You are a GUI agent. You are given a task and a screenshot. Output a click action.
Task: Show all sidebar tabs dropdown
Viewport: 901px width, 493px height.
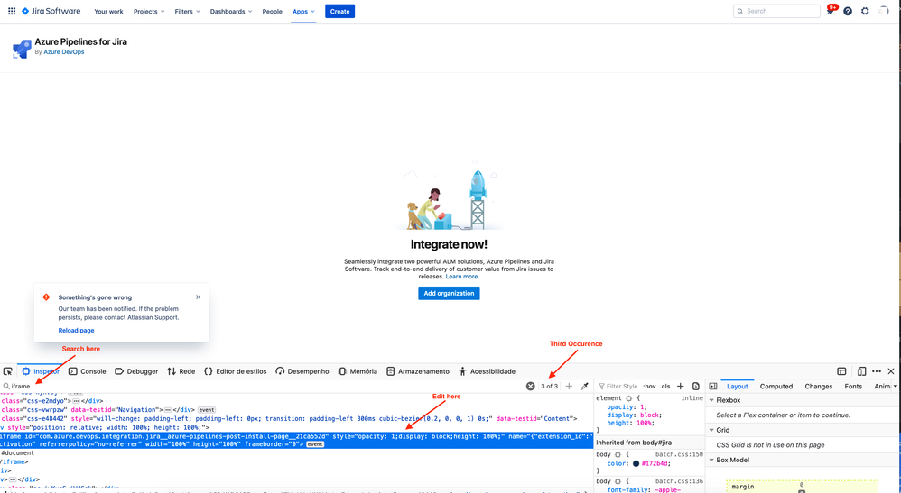point(896,387)
